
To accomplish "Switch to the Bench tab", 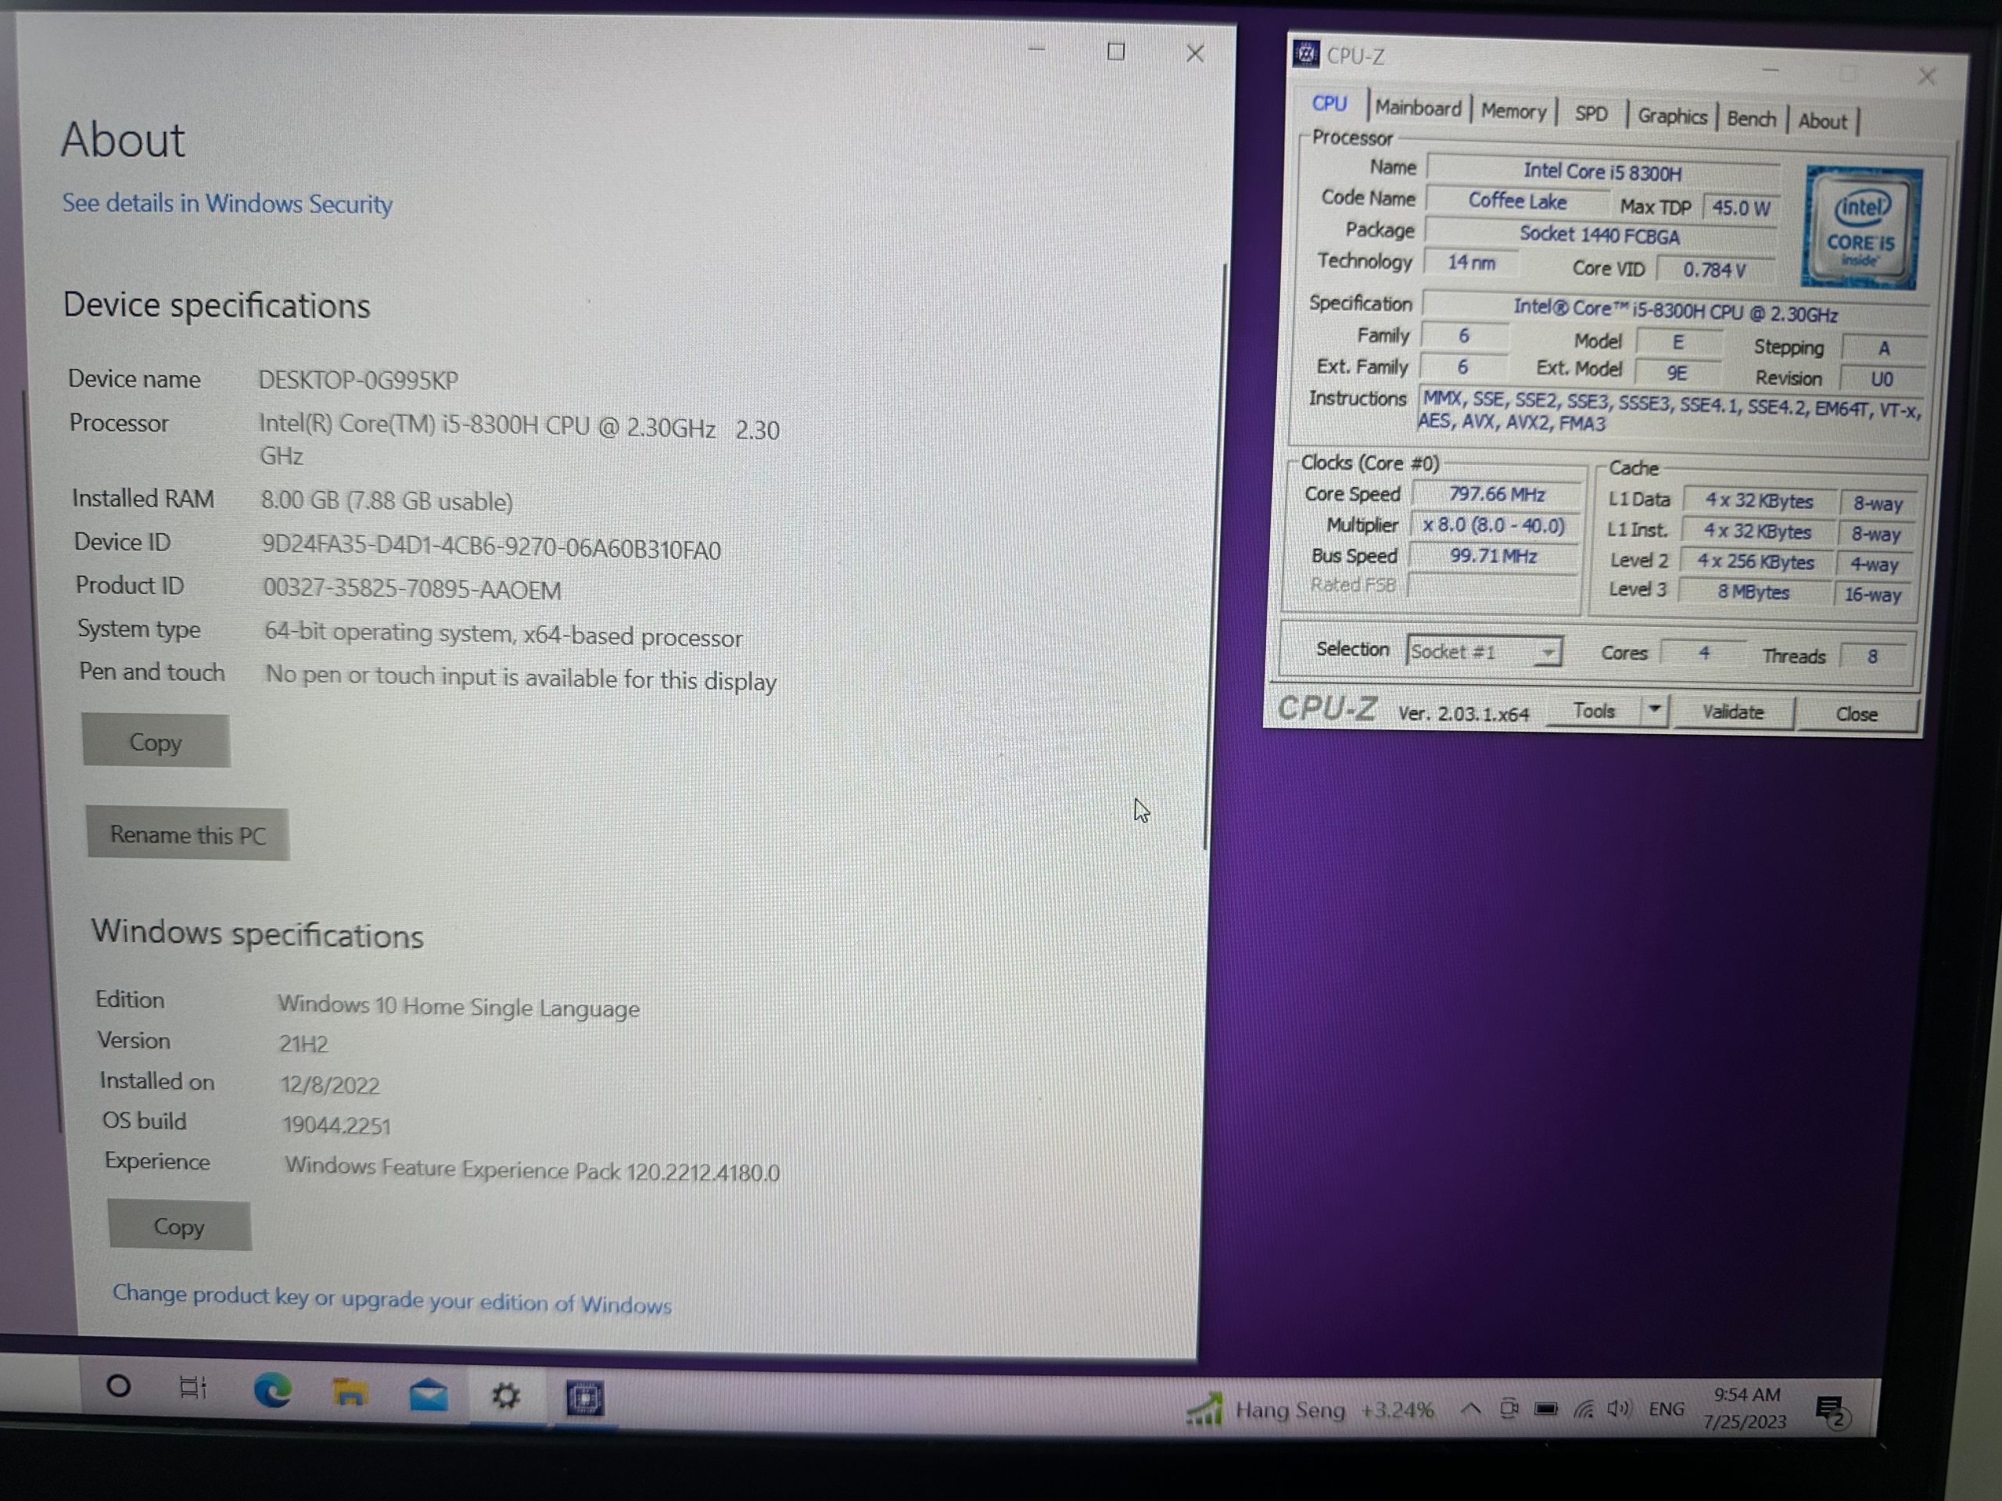I will [x=1751, y=119].
